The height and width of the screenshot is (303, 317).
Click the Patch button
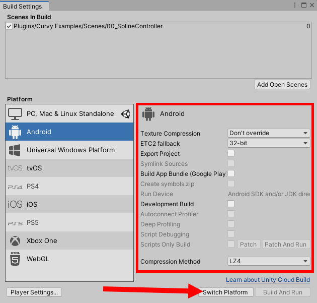click(x=249, y=244)
